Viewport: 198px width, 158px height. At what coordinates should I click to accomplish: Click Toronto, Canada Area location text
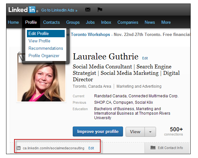pyautogui.click(x=92, y=86)
